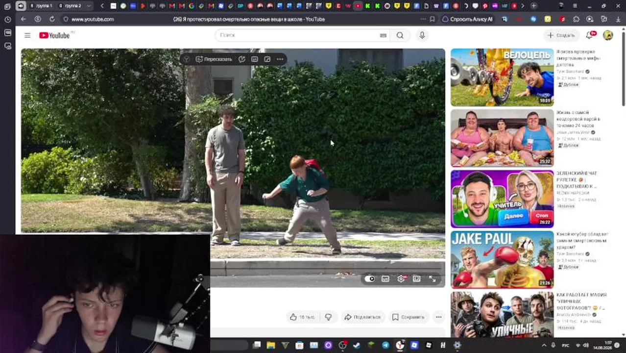This screenshot has width=626, height=353.
Task: Expand the tab groups dropdown chevron
Action: pos(88,6)
